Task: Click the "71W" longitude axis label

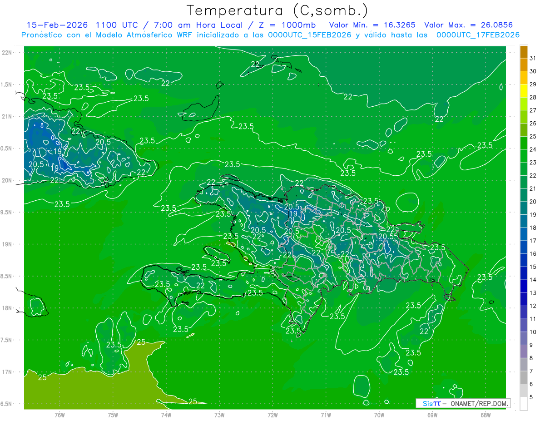Action: 326,415
